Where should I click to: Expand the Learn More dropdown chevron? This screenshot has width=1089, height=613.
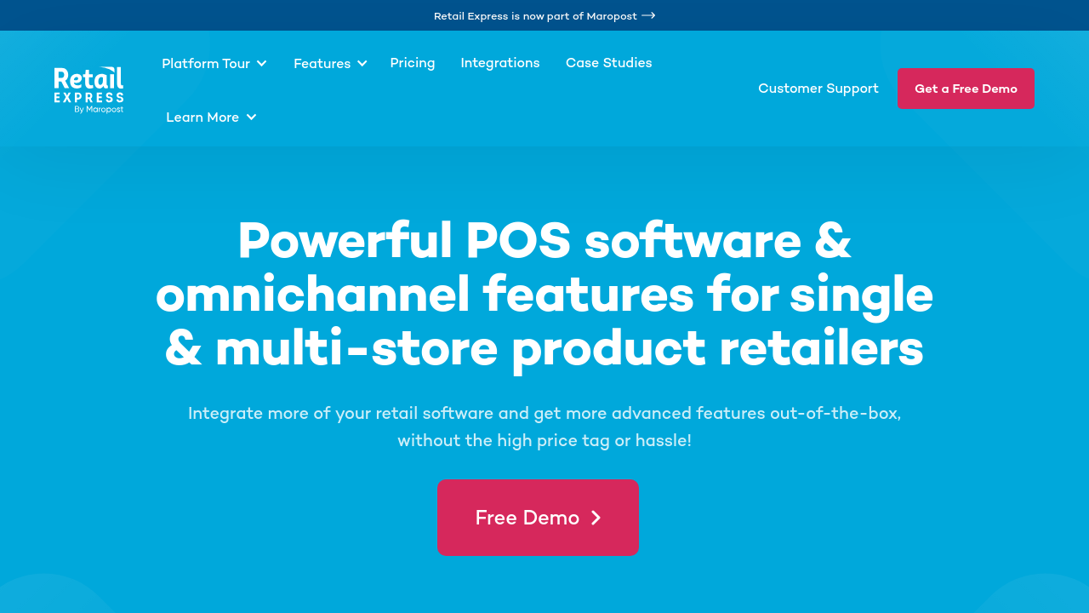point(252,117)
